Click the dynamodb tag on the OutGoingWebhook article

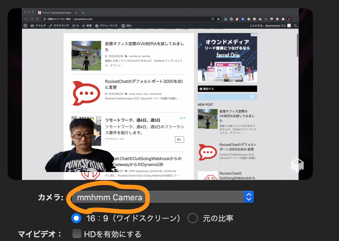pyautogui.click(x=156, y=171)
